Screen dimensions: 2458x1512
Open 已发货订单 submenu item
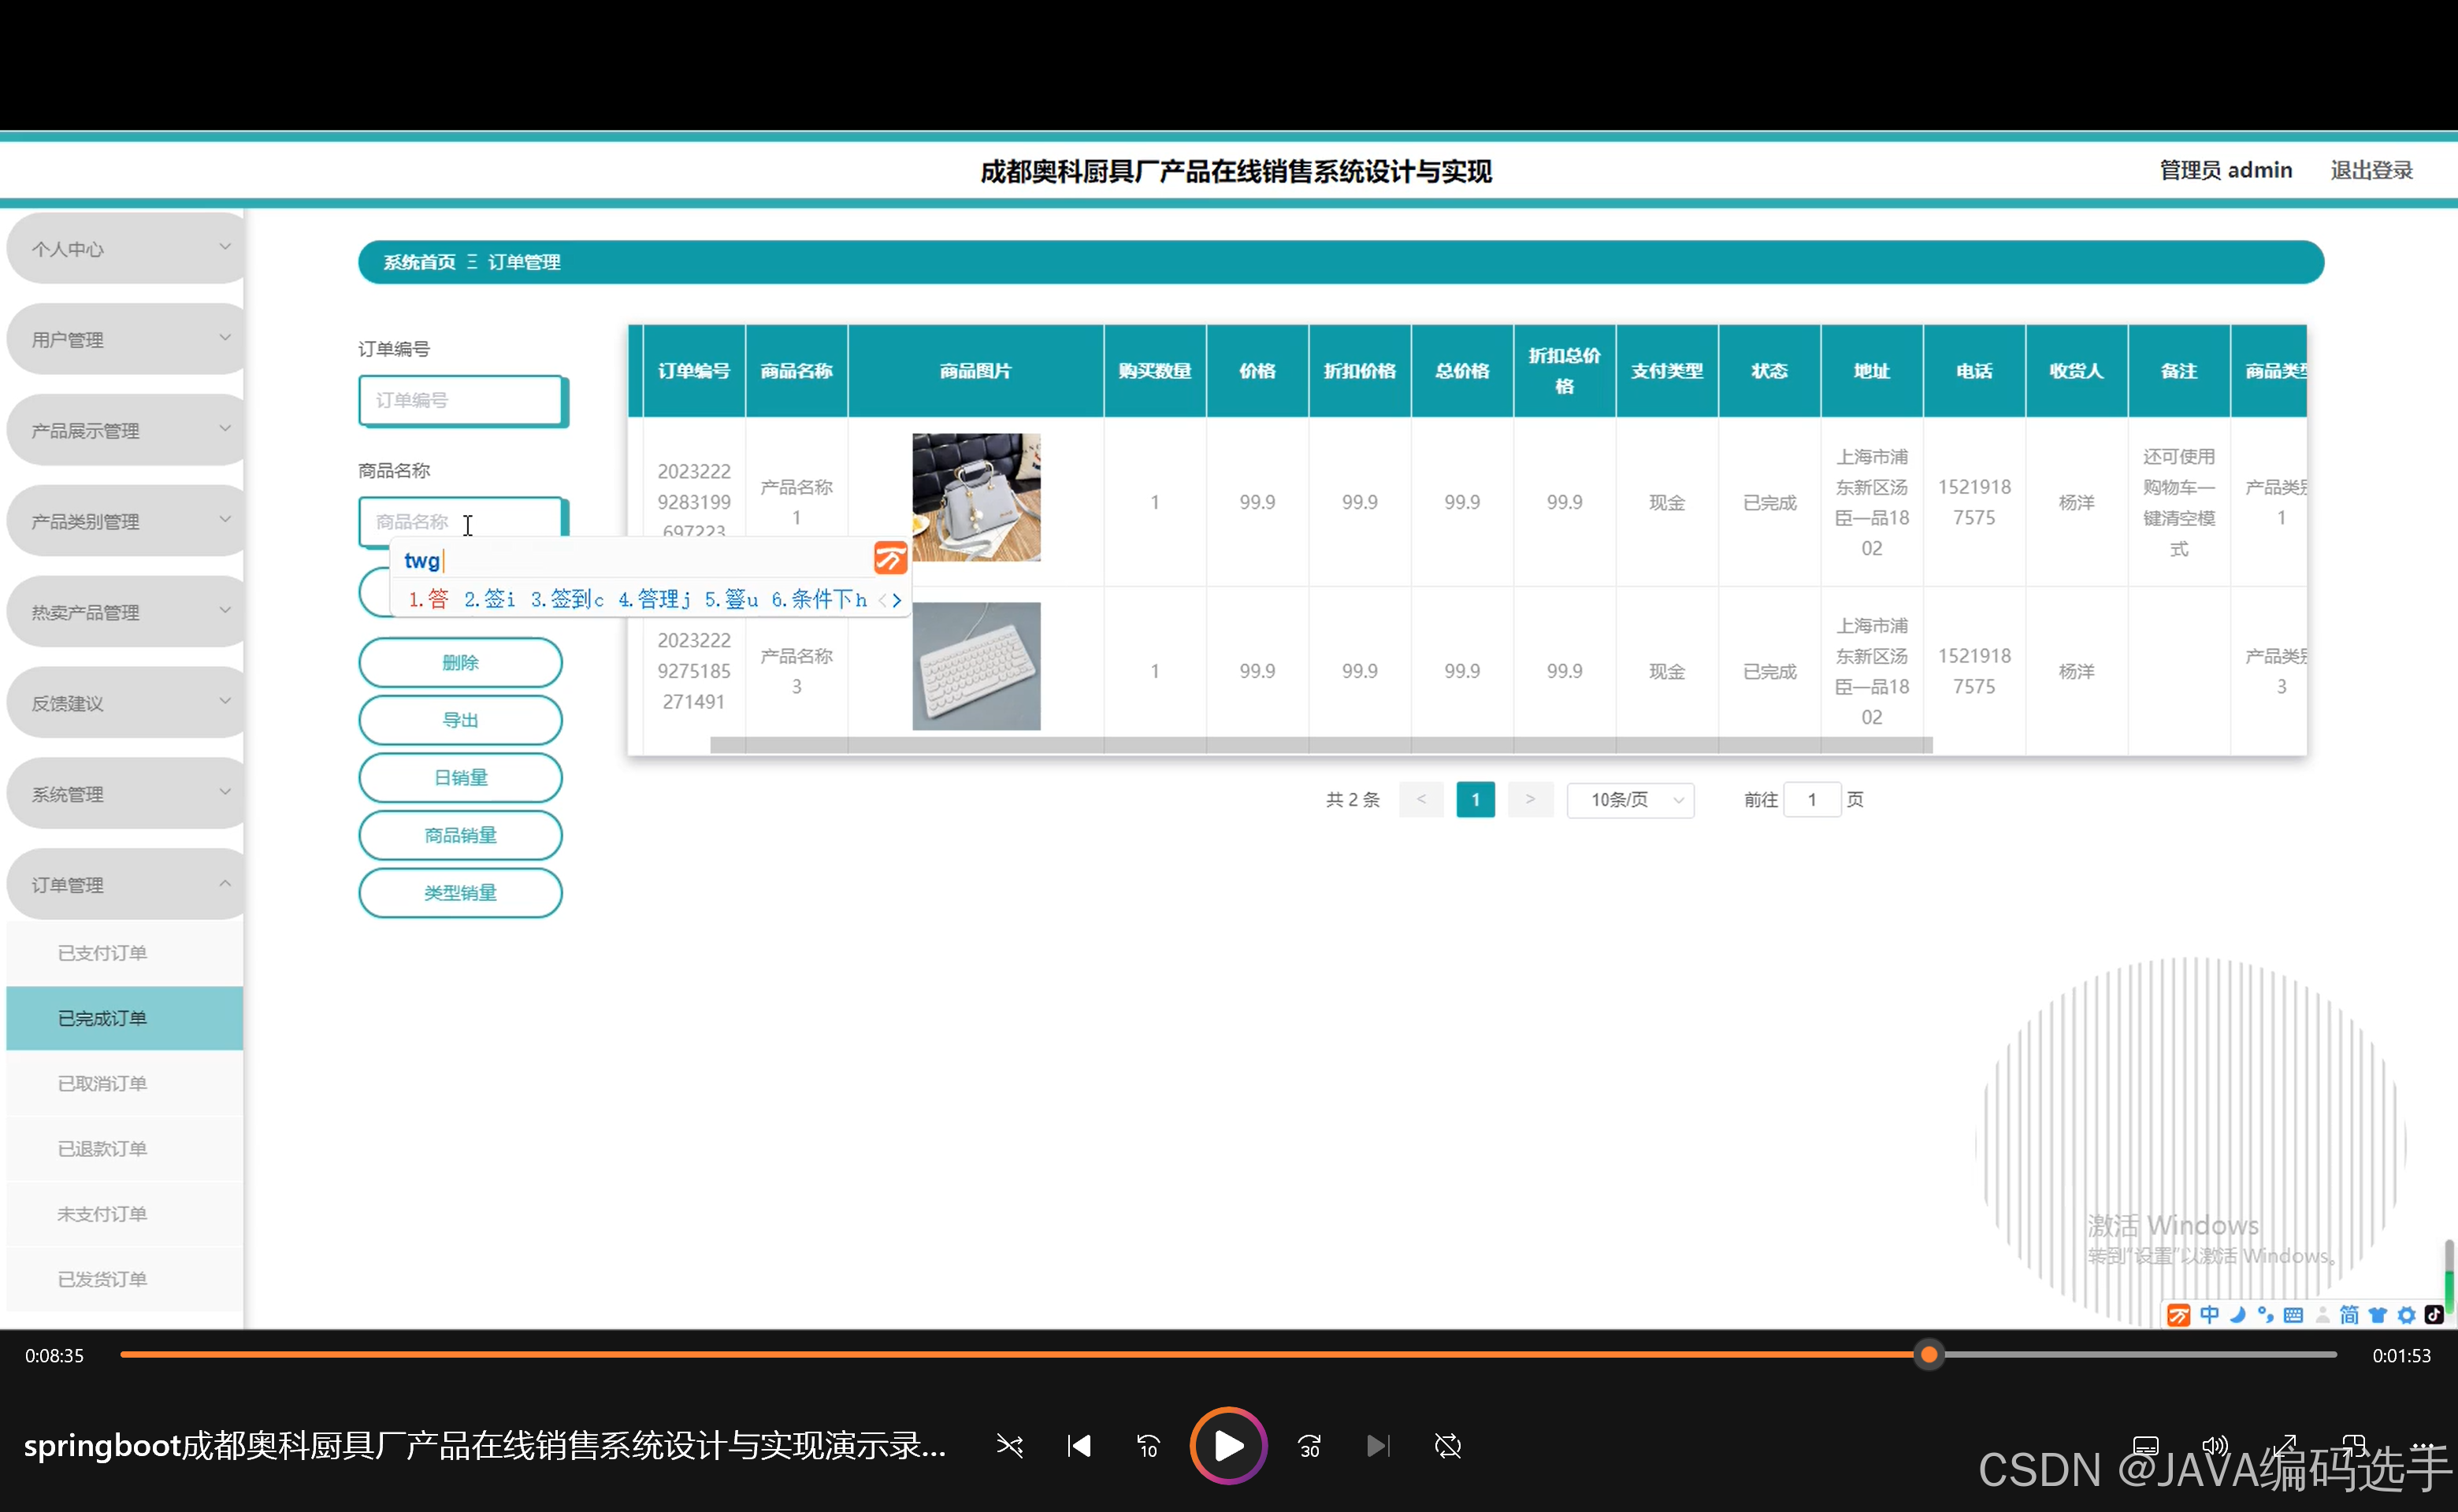click(x=125, y=1278)
